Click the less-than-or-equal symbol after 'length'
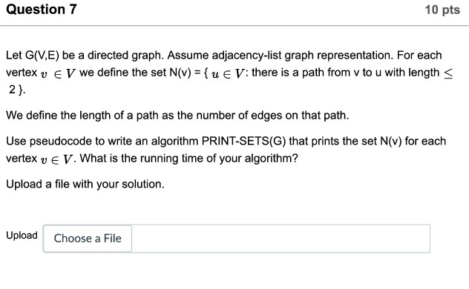This screenshot has width=469, height=289. [448, 73]
